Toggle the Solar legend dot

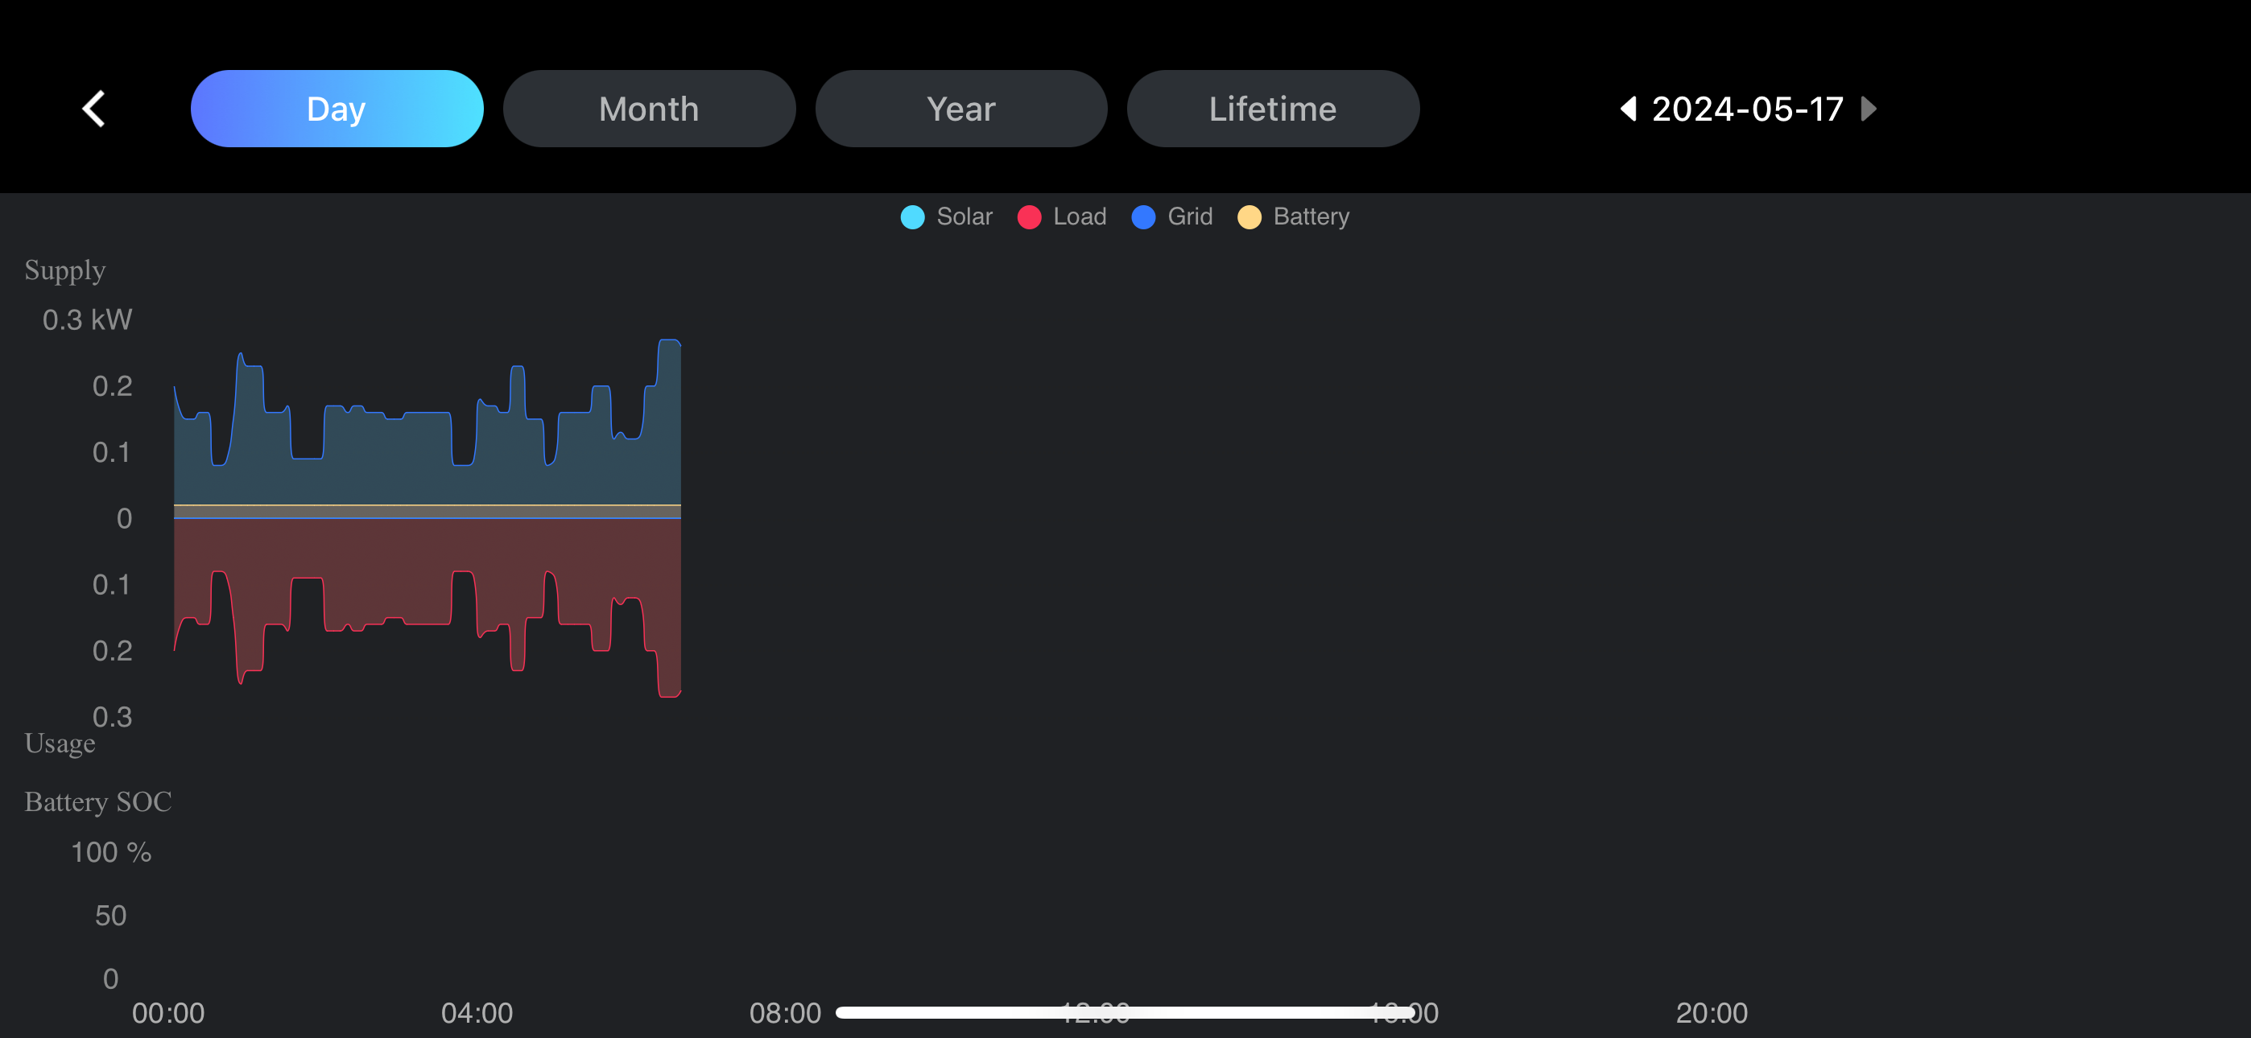[912, 216]
